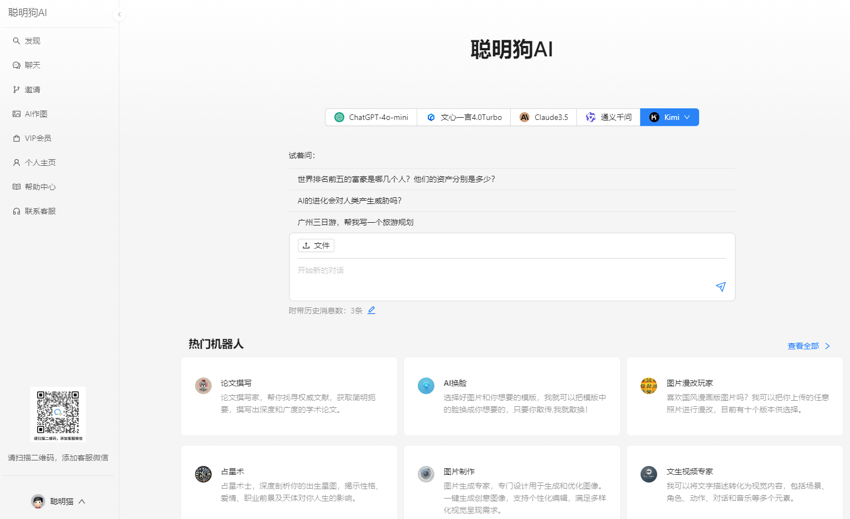Choose the Claude3.5 model

[544, 117]
